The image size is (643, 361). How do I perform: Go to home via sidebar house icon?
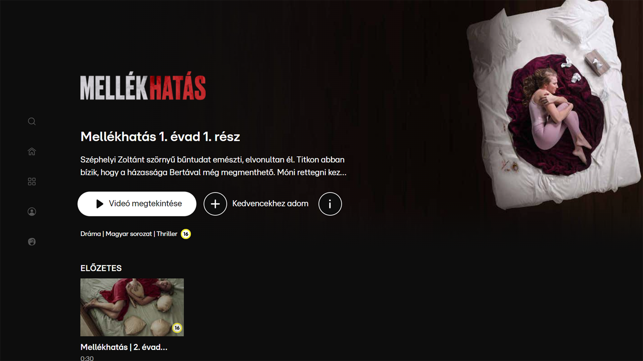[32, 151]
